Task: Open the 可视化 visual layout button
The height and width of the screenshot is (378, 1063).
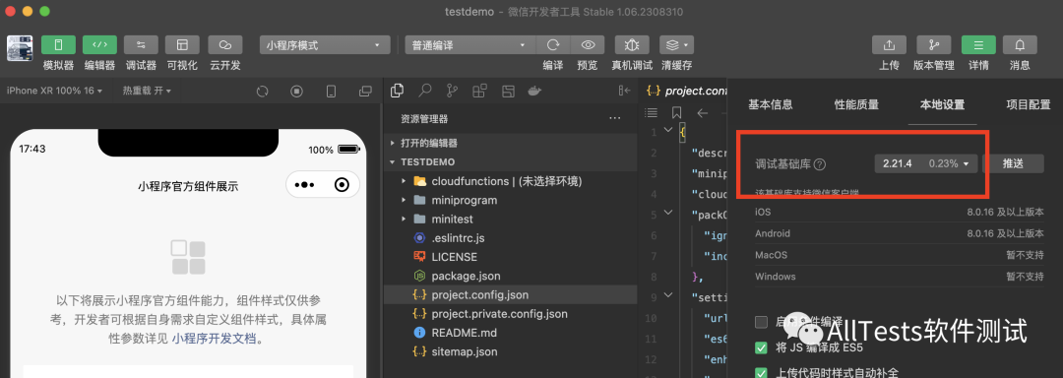Action: click(x=182, y=44)
